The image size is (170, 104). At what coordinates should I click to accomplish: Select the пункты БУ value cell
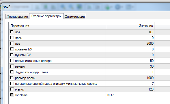tap(130, 55)
